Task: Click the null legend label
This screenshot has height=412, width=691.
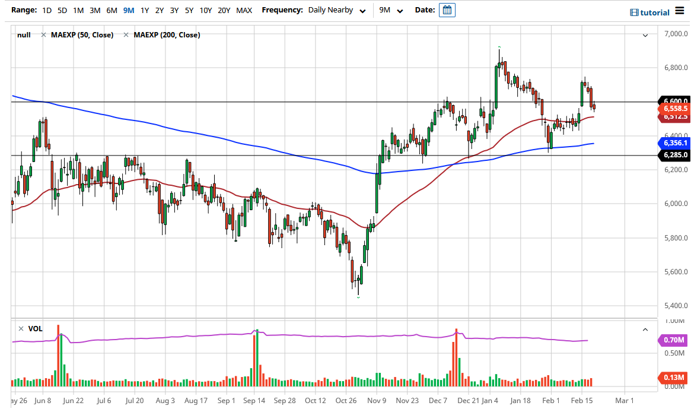Action: [x=24, y=34]
